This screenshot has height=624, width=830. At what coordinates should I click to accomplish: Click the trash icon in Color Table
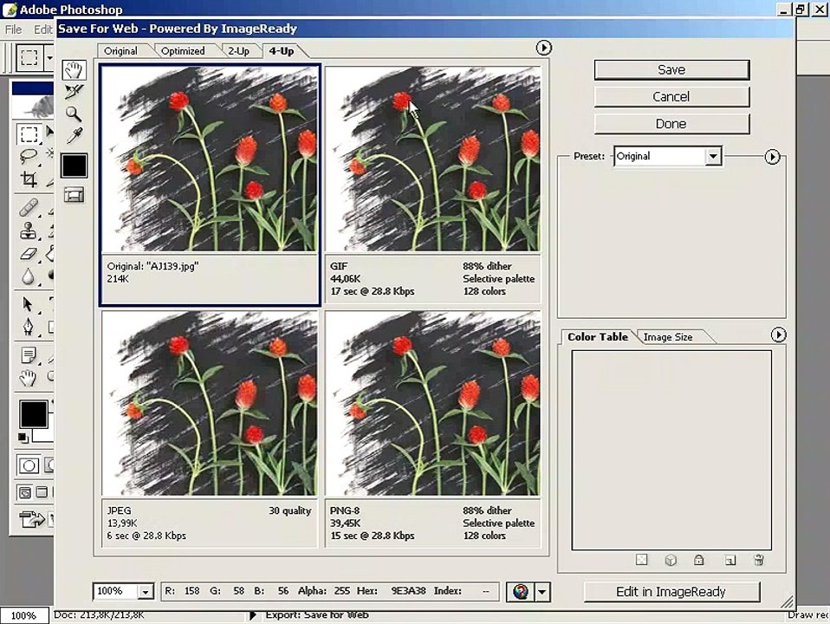759,560
